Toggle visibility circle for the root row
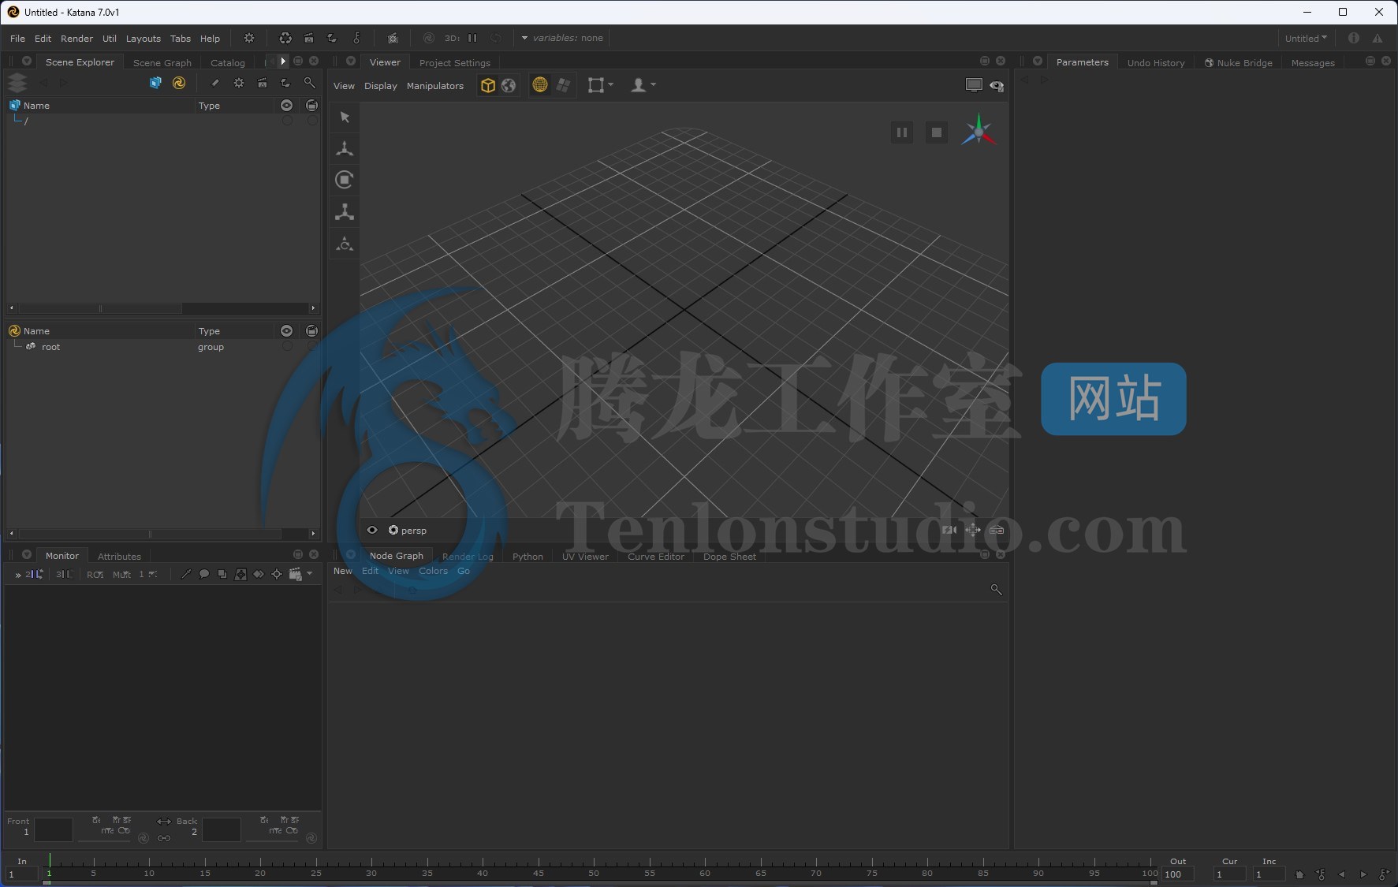1398x887 pixels. [287, 346]
